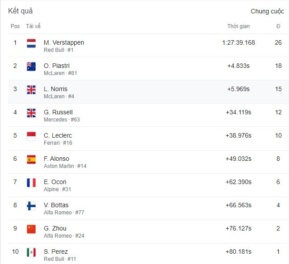The height and width of the screenshot is (264, 289).
Task: Select O. Piastri driver entry
Action: click(x=57, y=66)
